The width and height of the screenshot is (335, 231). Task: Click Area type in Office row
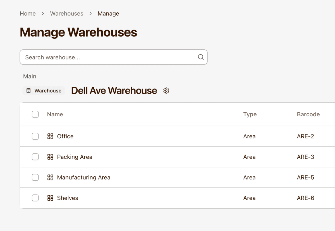249,136
